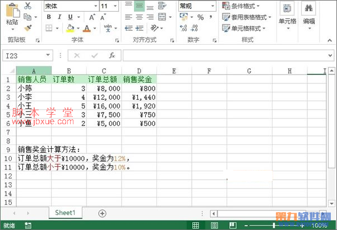The height and width of the screenshot is (230, 337).
Task: Align text to top
Action: click(x=128, y=6)
